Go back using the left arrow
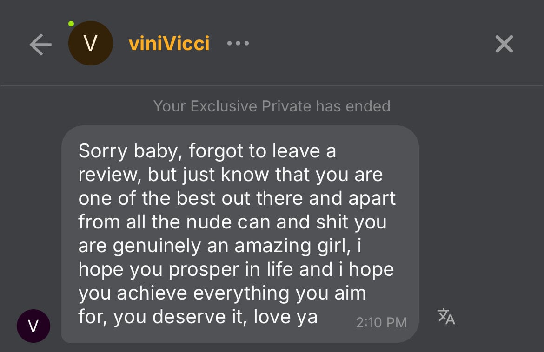544x352 pixels. pos(40,44)
